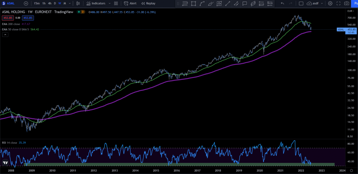Click the add symbol plus icon
Screen dimensions: 358x174
pyautogui.click(x=26, y=4)
